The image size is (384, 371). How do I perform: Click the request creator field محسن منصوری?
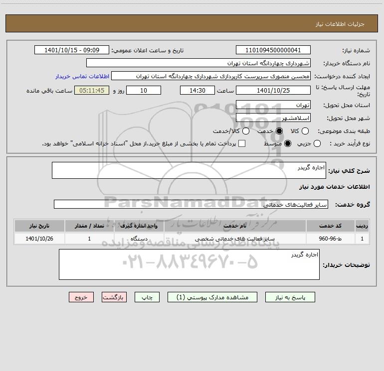click(x=211, y=76)
